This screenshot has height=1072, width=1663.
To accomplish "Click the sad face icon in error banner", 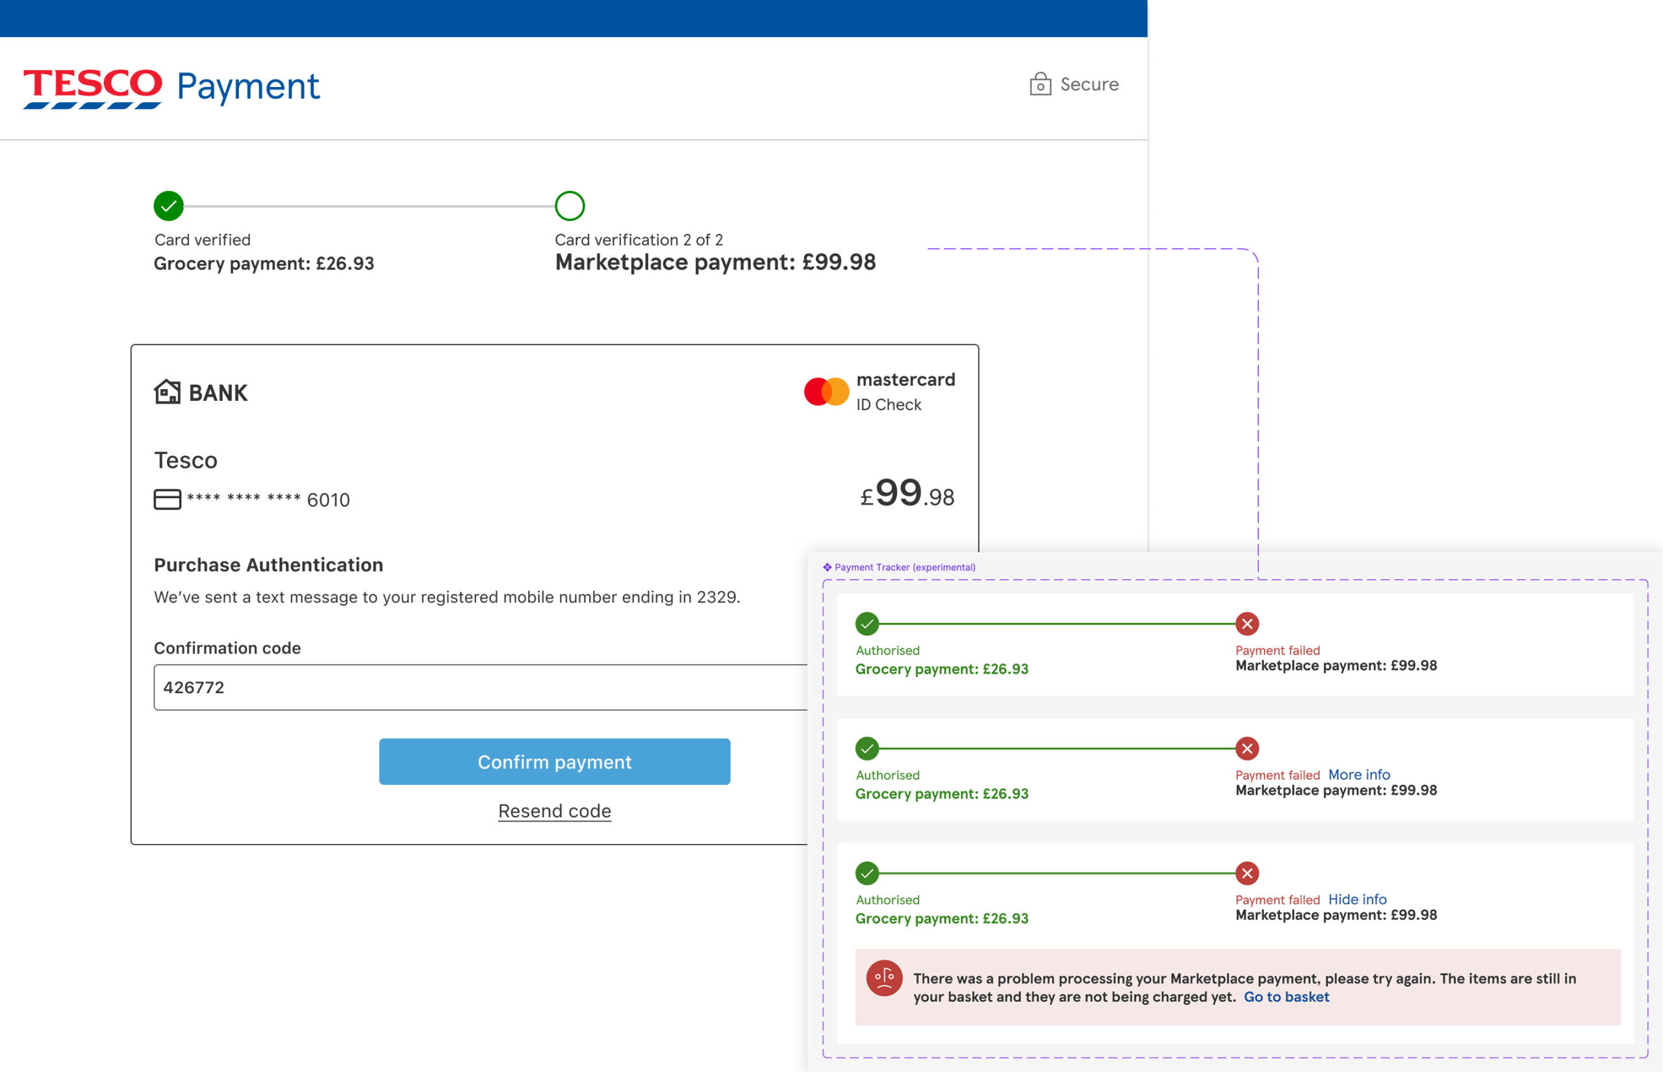I will click(x=883, y=978).
